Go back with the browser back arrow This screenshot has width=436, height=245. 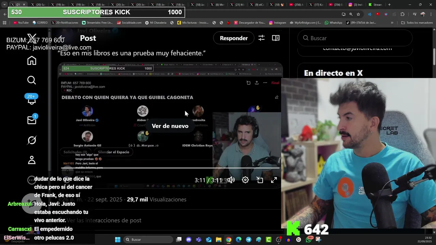pyautogui.click(x=4, y=14)
